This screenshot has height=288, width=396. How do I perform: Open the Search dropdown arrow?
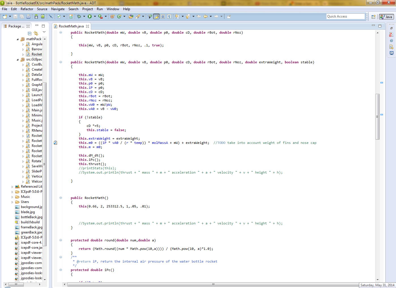pyautogui.click(x=143, y=16)
